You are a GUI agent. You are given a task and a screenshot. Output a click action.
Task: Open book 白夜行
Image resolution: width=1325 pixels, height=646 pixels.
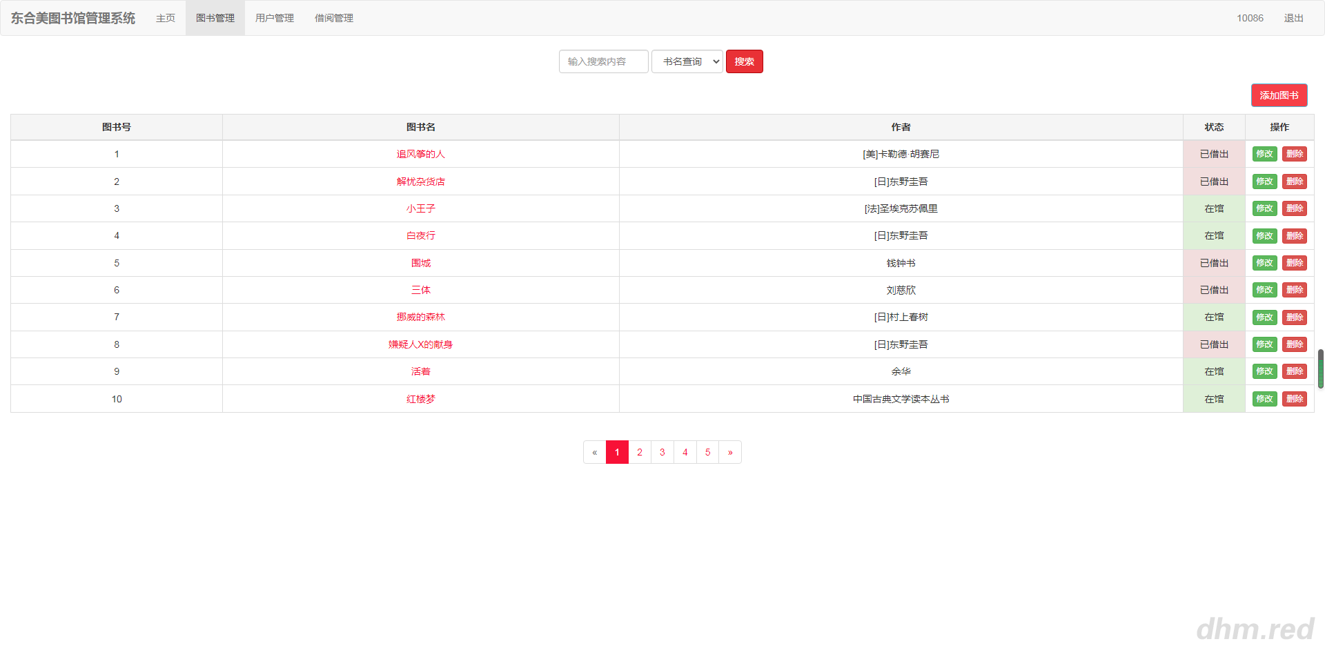tap(421, 235)
